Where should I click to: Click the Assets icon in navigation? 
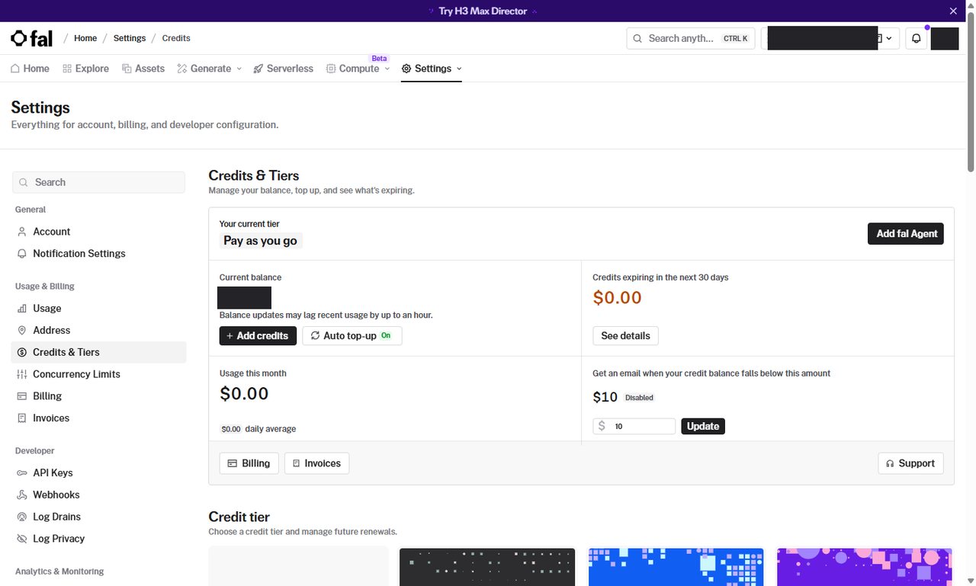pos(127,69)
